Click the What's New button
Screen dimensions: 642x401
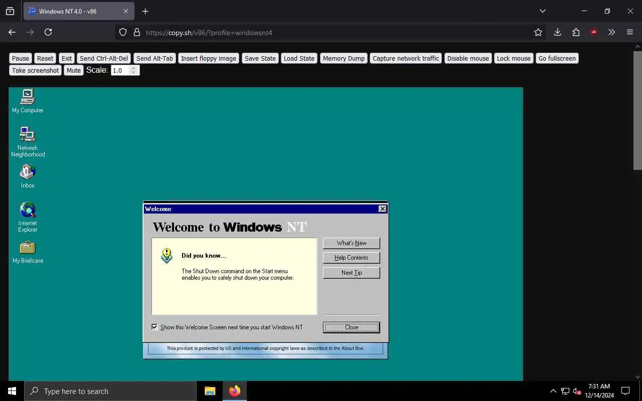(x=351, y=243)
